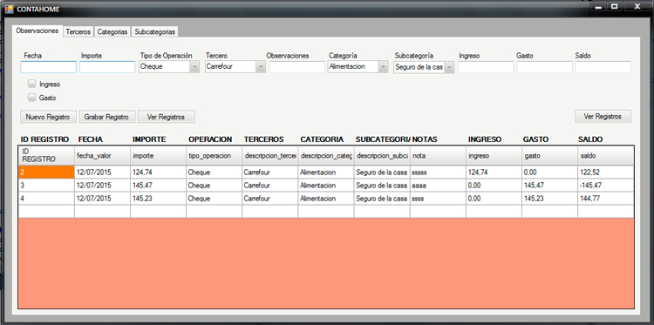The image size is (654, 325).
Task: Click the Ver Registros button above SALDO
Action: (x=603, y=116)
